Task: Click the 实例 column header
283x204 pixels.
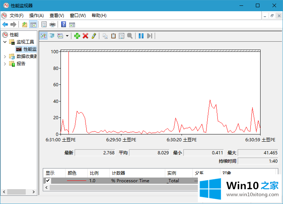Action: coord(179,173)
